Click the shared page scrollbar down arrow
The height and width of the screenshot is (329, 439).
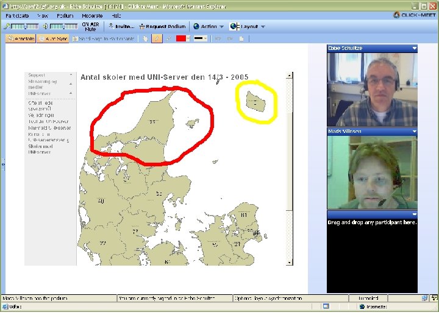[x=290, y=263]
